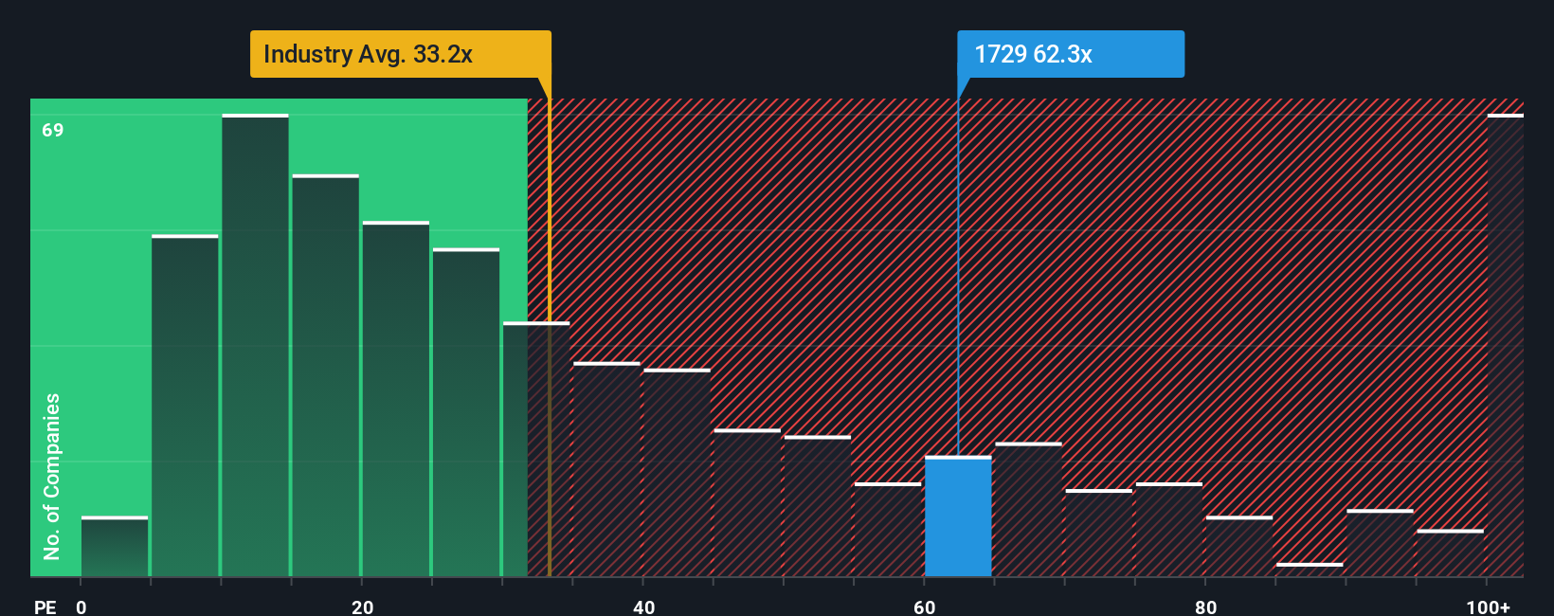1554x616 pixels.
Task: Click the 40 tick label on the x-axis
Action: tap(643, 607)
